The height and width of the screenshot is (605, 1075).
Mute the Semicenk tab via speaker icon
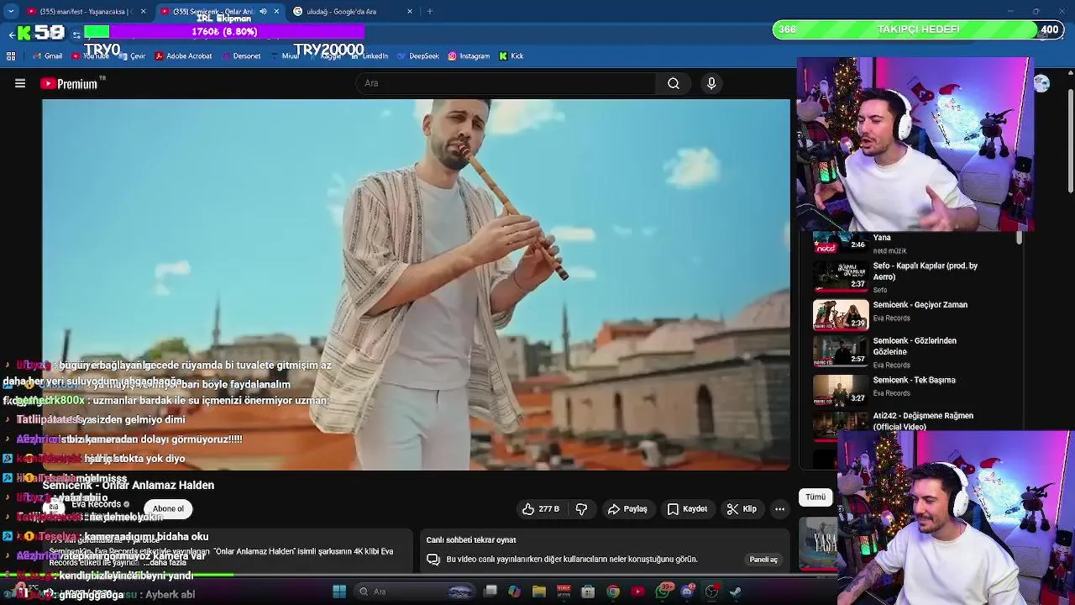point(263,12)
